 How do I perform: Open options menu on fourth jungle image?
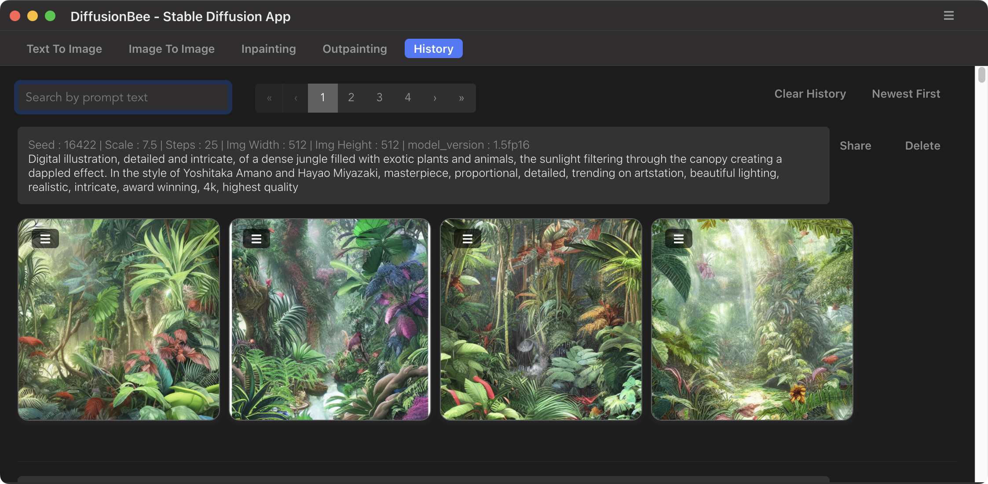tap(679, 238)
